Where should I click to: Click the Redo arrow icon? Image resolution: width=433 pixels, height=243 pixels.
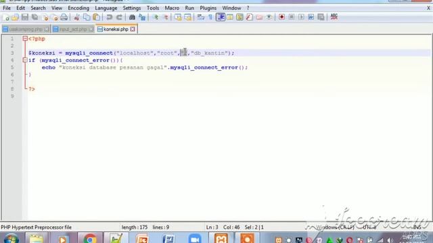(119, 18)
